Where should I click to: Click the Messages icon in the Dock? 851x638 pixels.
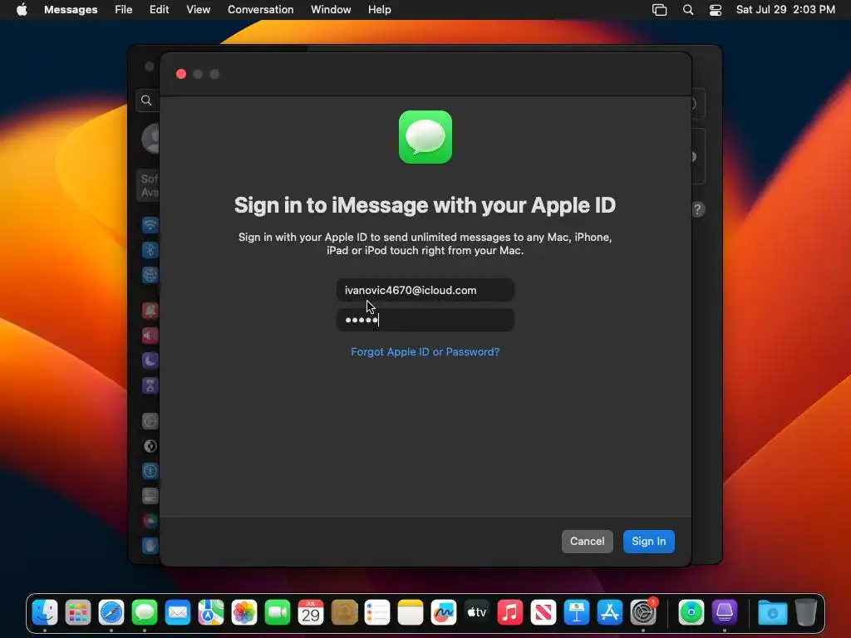click(x=145, y=613)
